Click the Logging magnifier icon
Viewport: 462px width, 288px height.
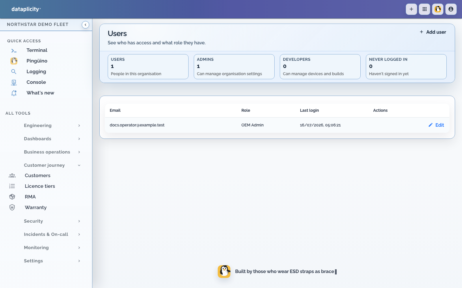click(14, 71)
